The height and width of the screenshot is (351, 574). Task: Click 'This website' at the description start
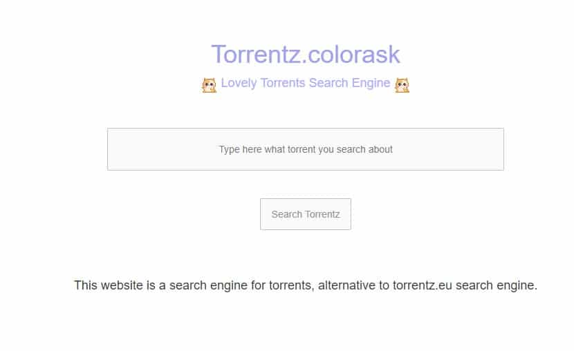pyautogui.click(x=109, y=285)
